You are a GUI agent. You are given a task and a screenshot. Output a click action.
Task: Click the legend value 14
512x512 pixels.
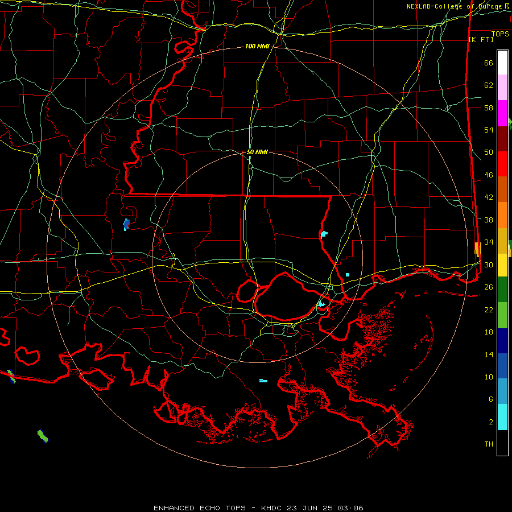coord(489,354)
